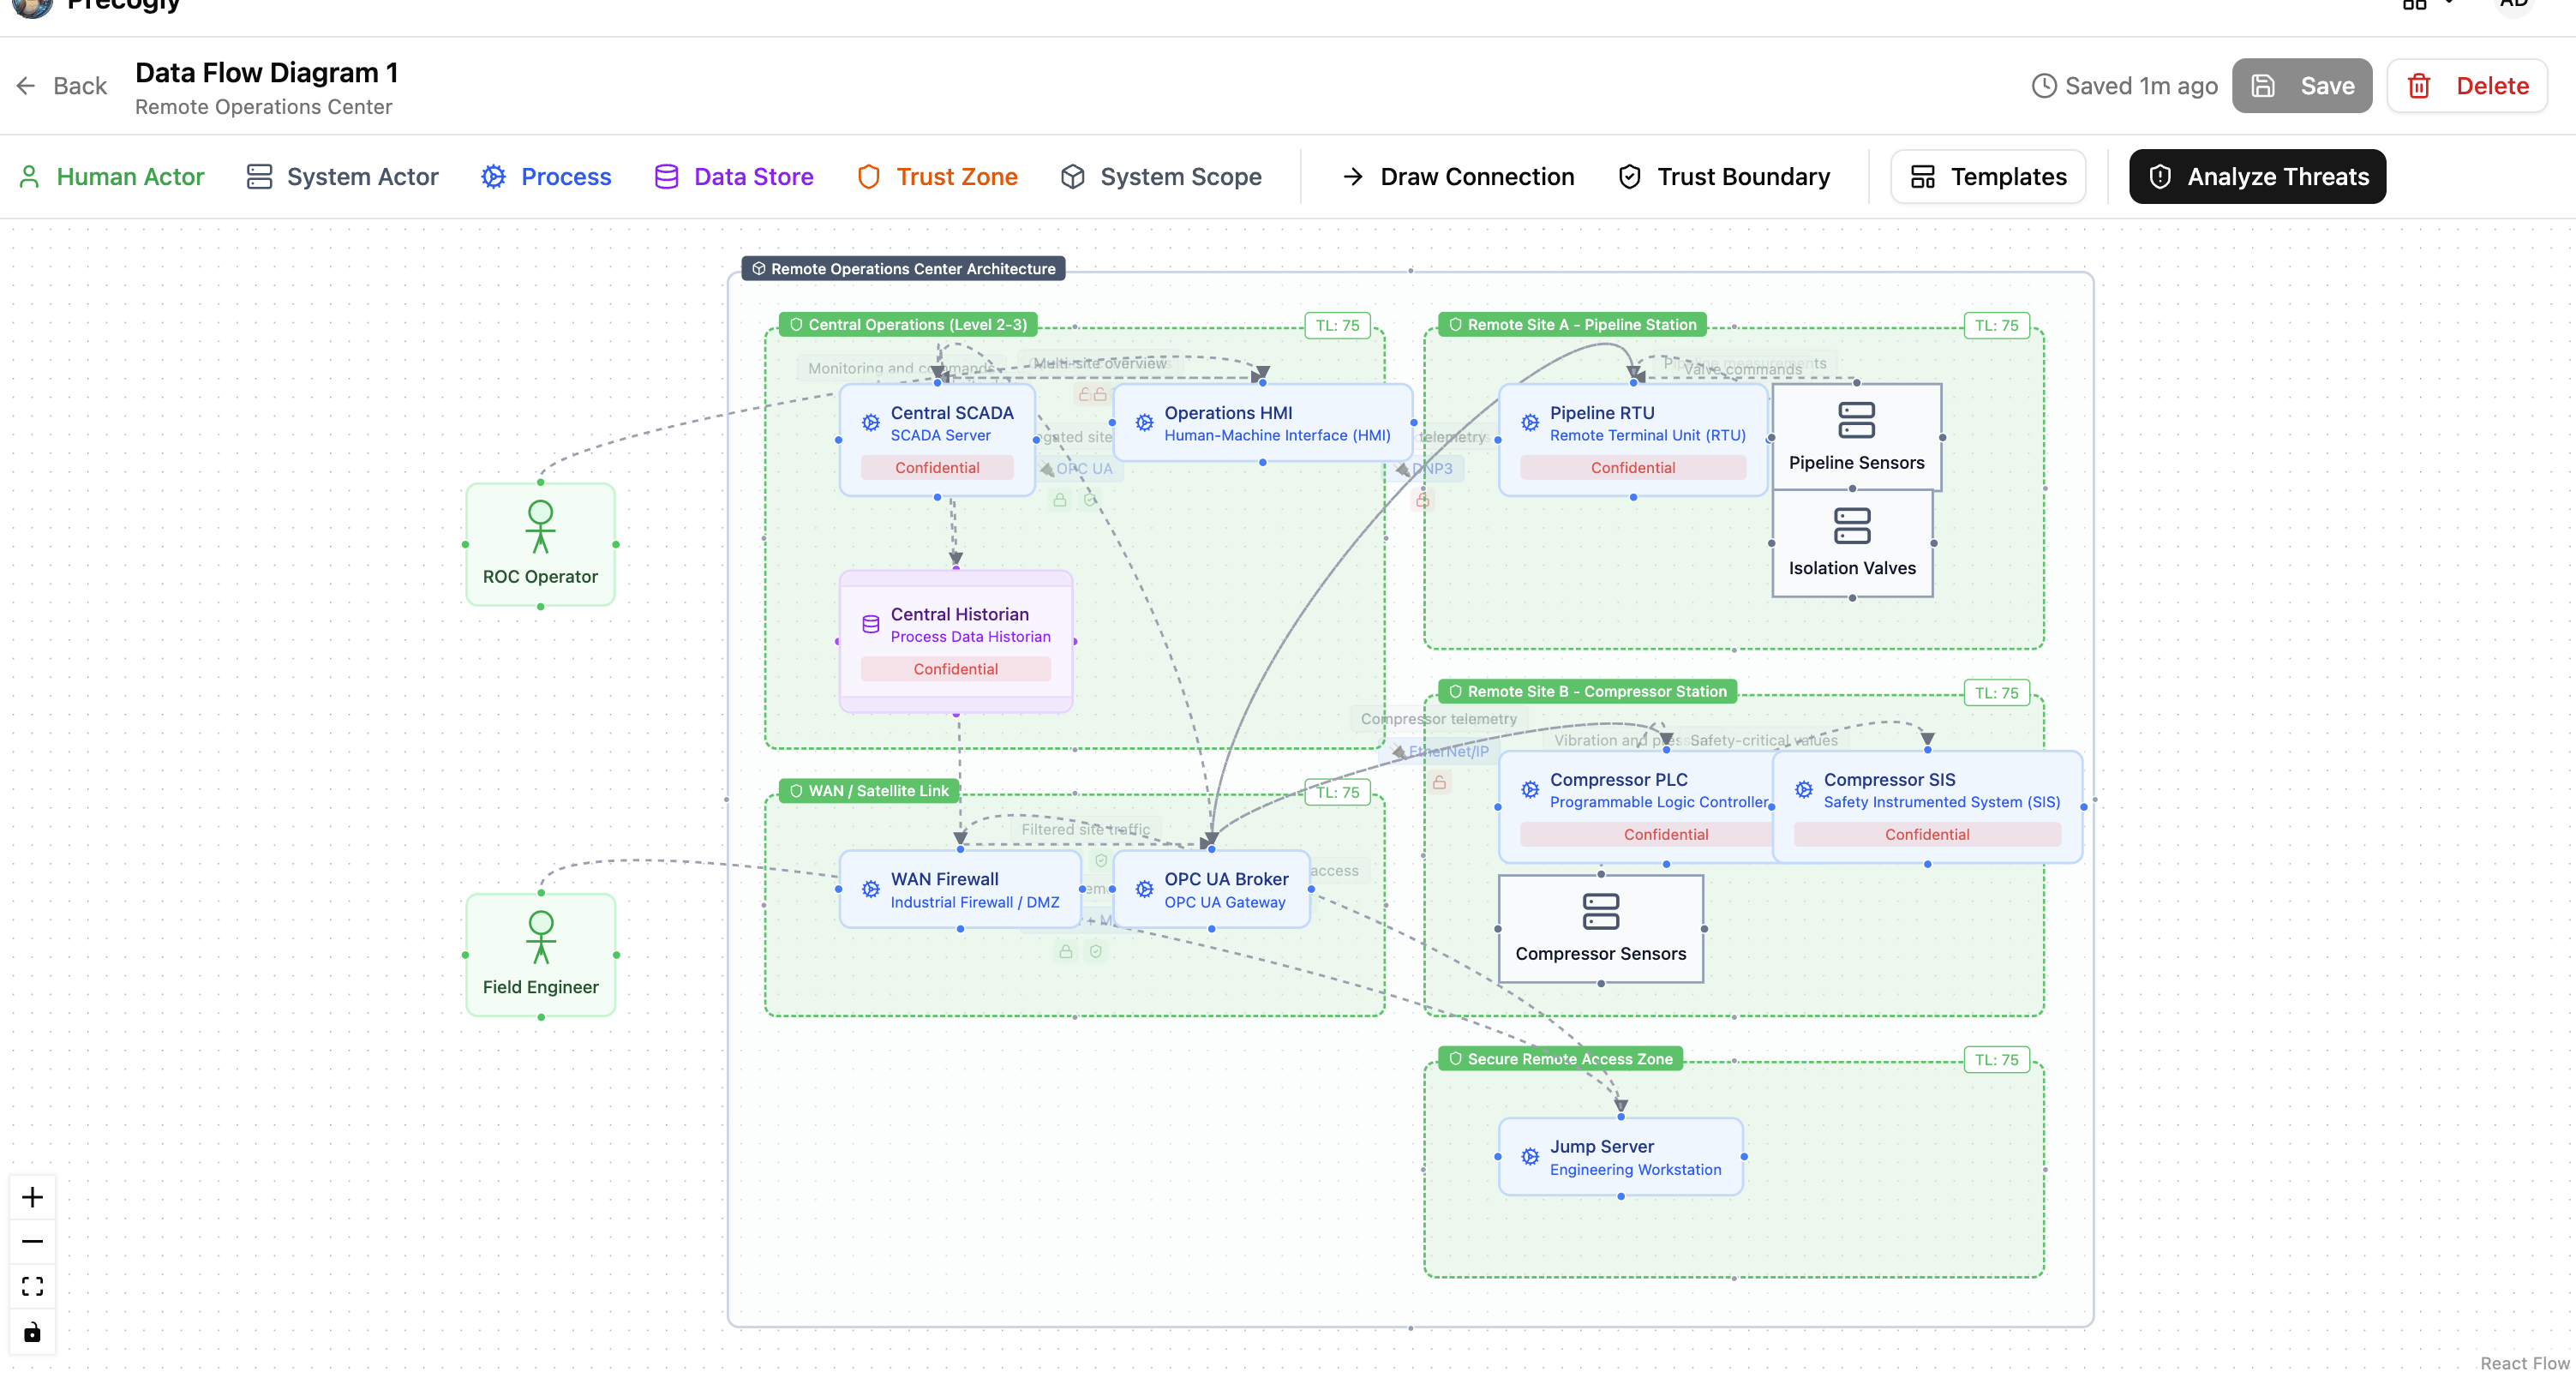Click the OPC UA Broker gear icon
2576x1378 pixels.
pos(1145,889)
